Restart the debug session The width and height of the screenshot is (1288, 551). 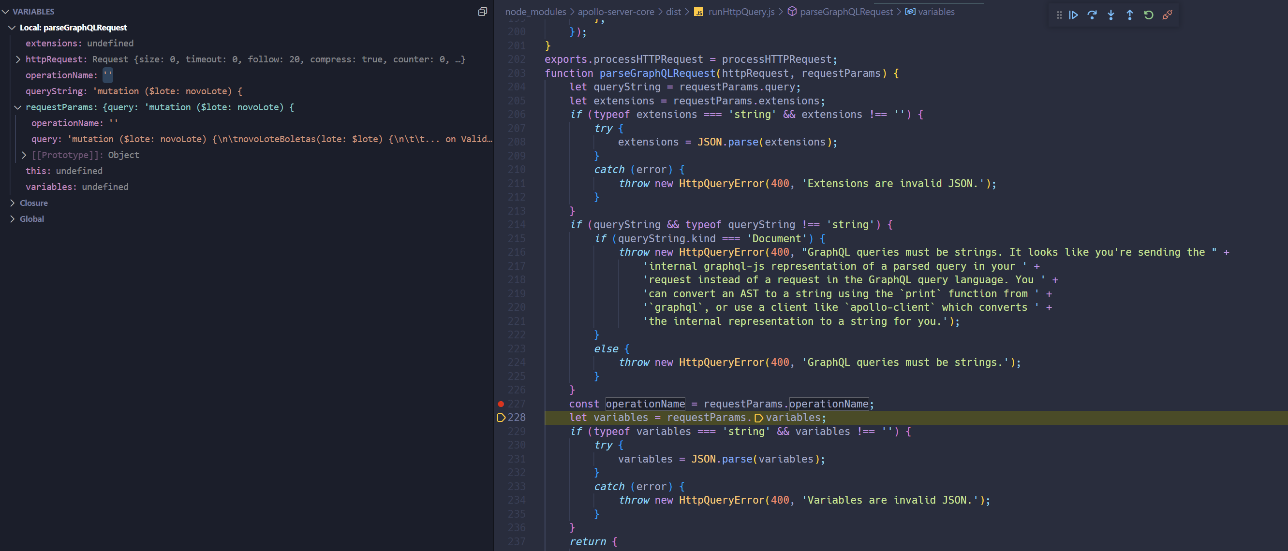[x=1148, y=15]
